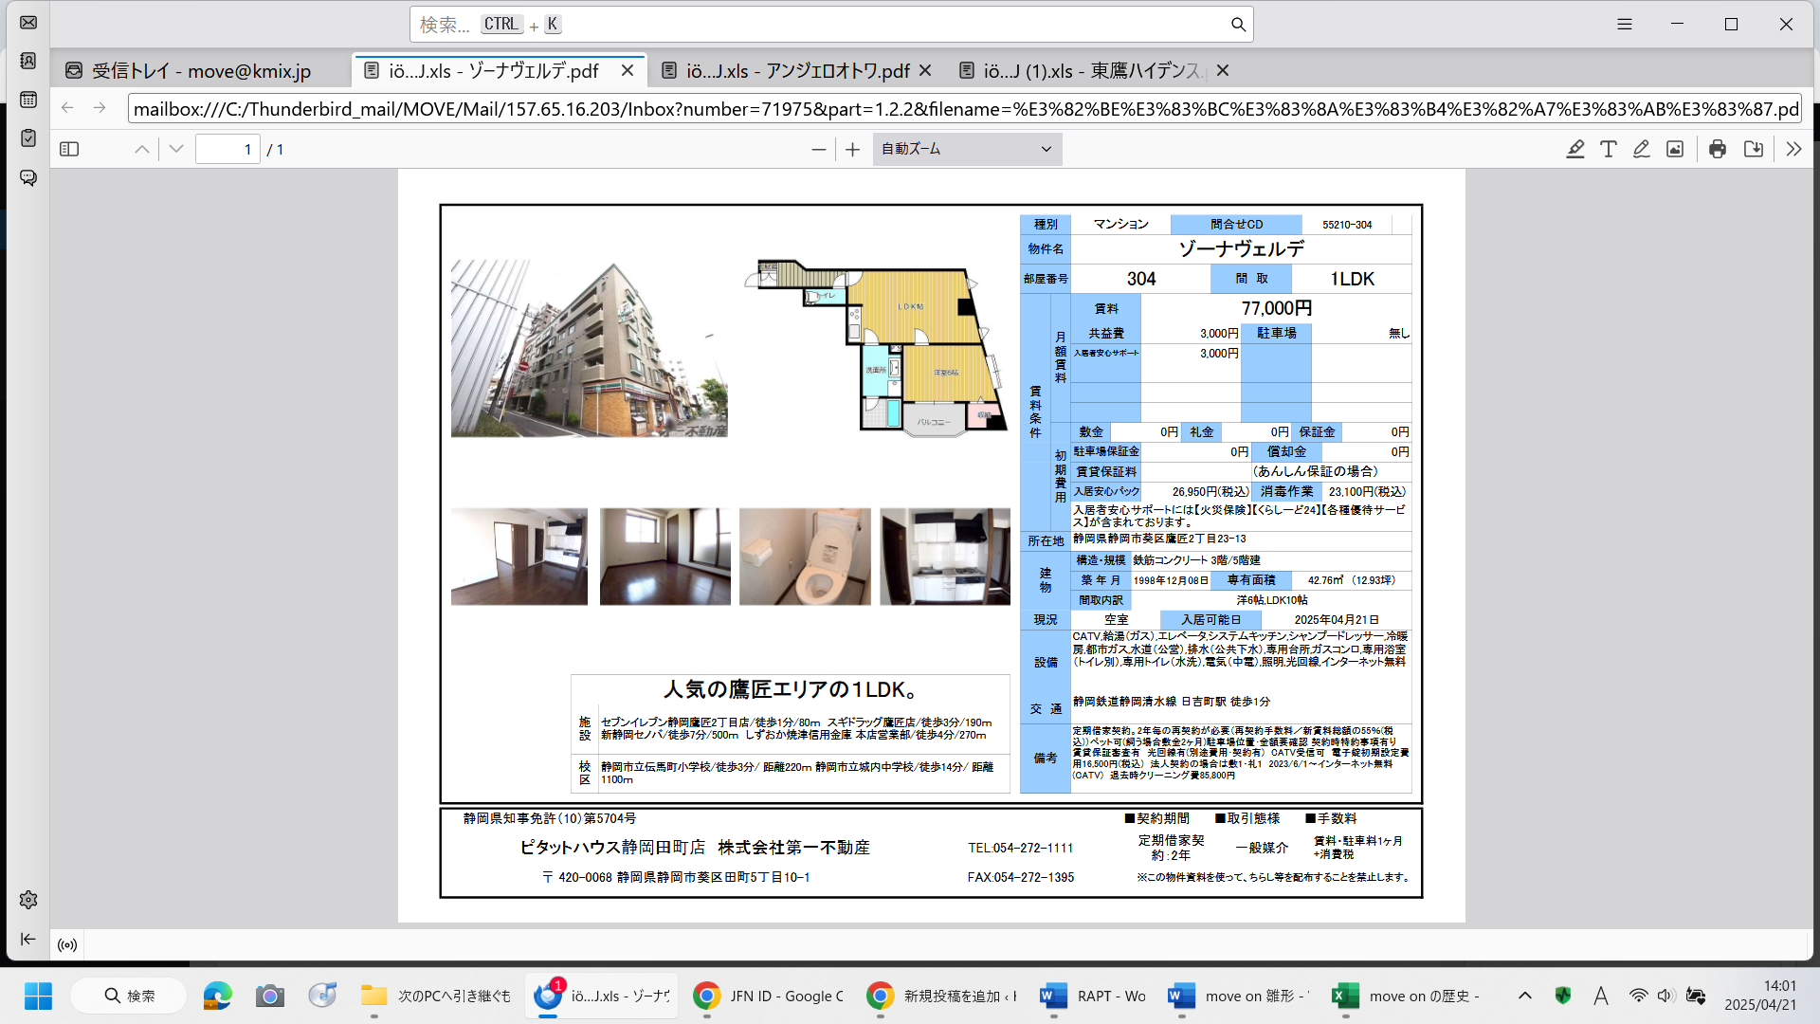Image resolution: width=1820 pixels, height=1024 pixels.
Task: Select the add text tool
Action: point(1609,149)
